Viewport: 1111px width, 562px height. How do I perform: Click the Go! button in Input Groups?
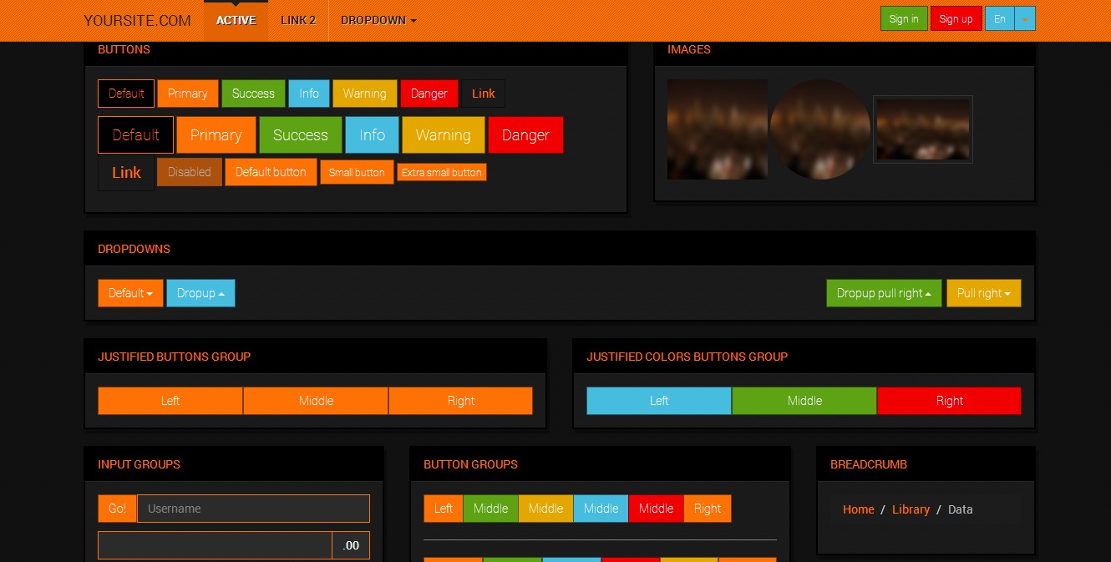(x=116, y=508)
